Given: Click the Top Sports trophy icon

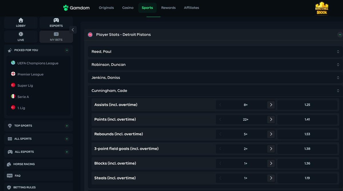Looking at the screenshot, I should [10, 126].
